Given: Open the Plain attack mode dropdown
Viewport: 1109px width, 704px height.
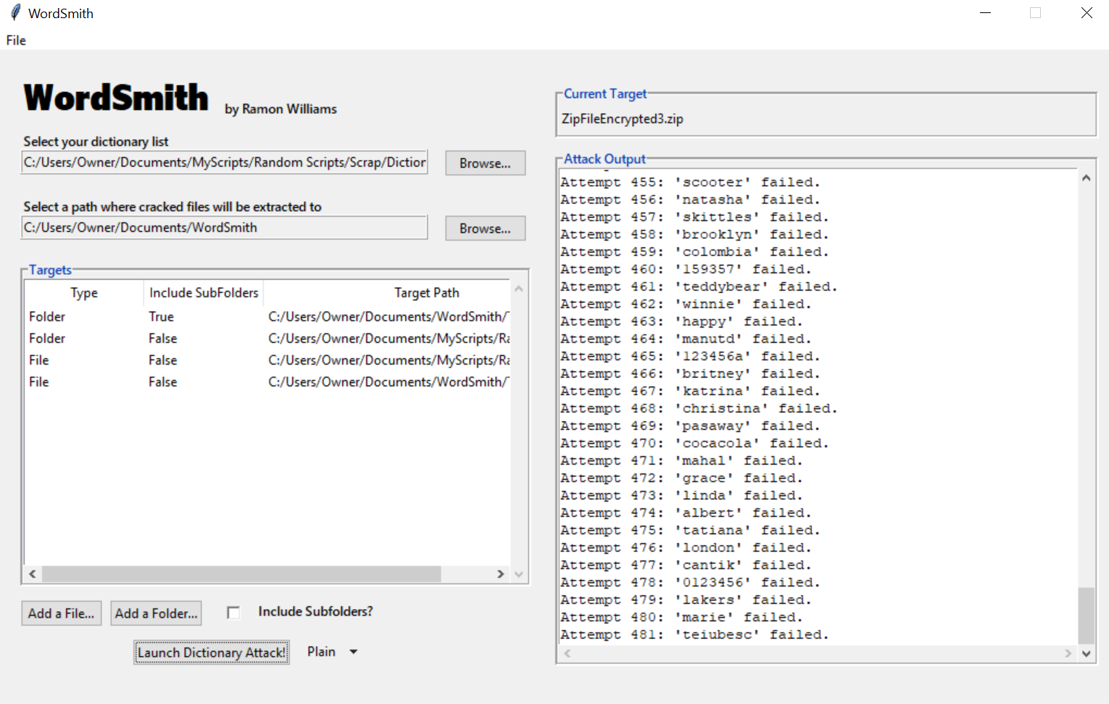Looking at the screenshot, I should 333,652.
